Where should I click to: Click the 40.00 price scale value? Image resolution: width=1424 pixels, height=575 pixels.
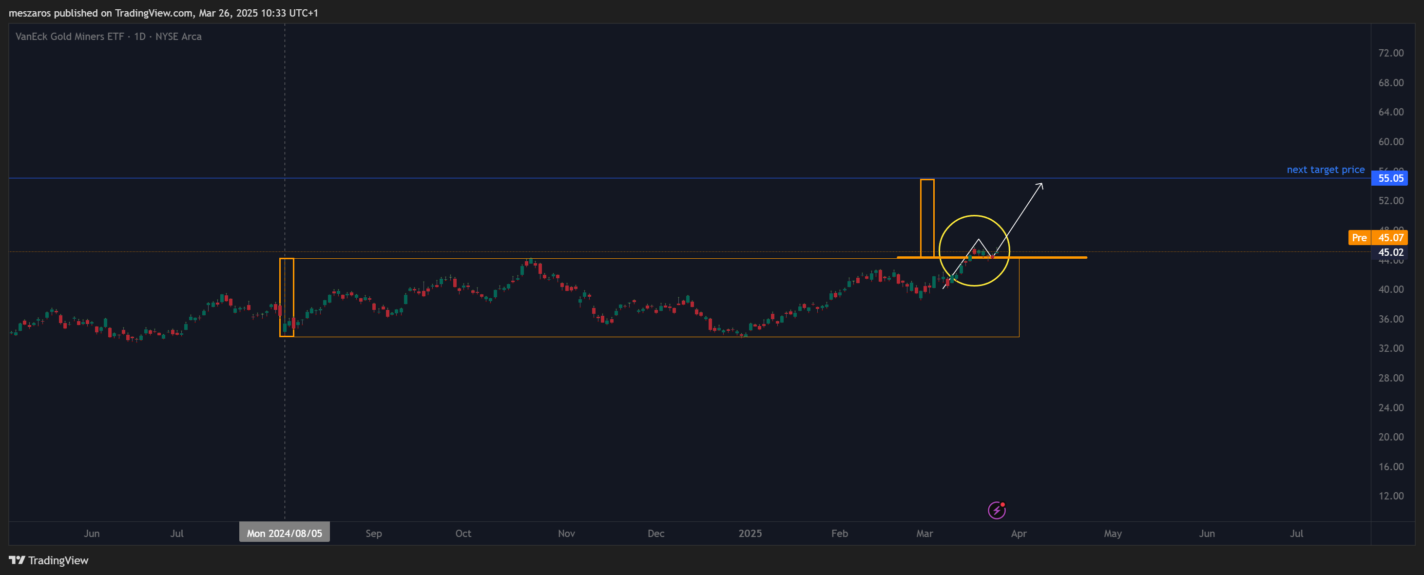coord(1390,289)
